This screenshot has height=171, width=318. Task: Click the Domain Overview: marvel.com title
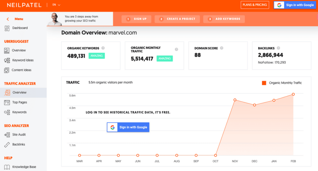click(x=99, y=33)
